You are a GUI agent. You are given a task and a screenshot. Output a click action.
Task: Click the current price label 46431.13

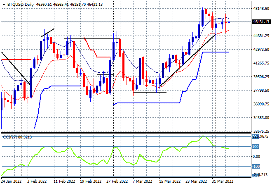pyautogui.click(x=261, y=22)
